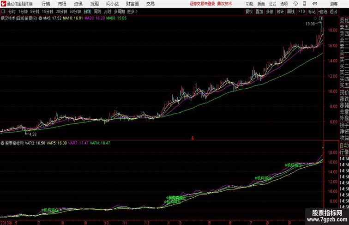This screenshot has height=225, width=349.
Task: Click the 复权 toolbar button
Action: click(249, 12)
